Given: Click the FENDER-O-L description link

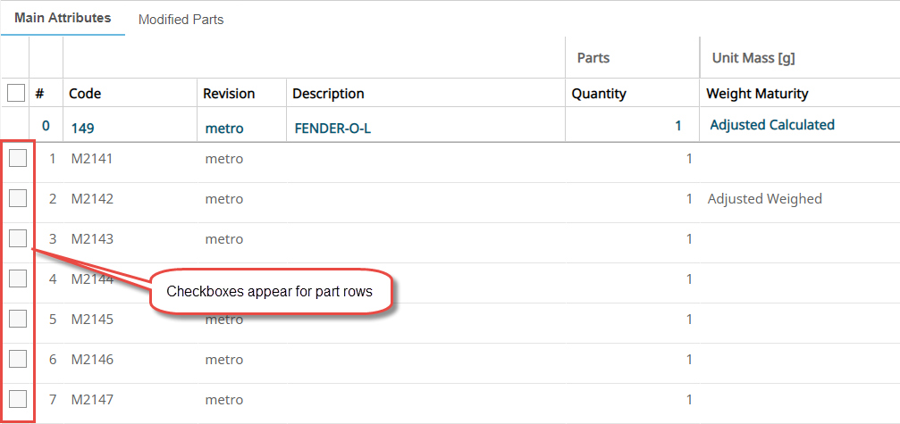Looking at the screenshot, I should (332, 129).
